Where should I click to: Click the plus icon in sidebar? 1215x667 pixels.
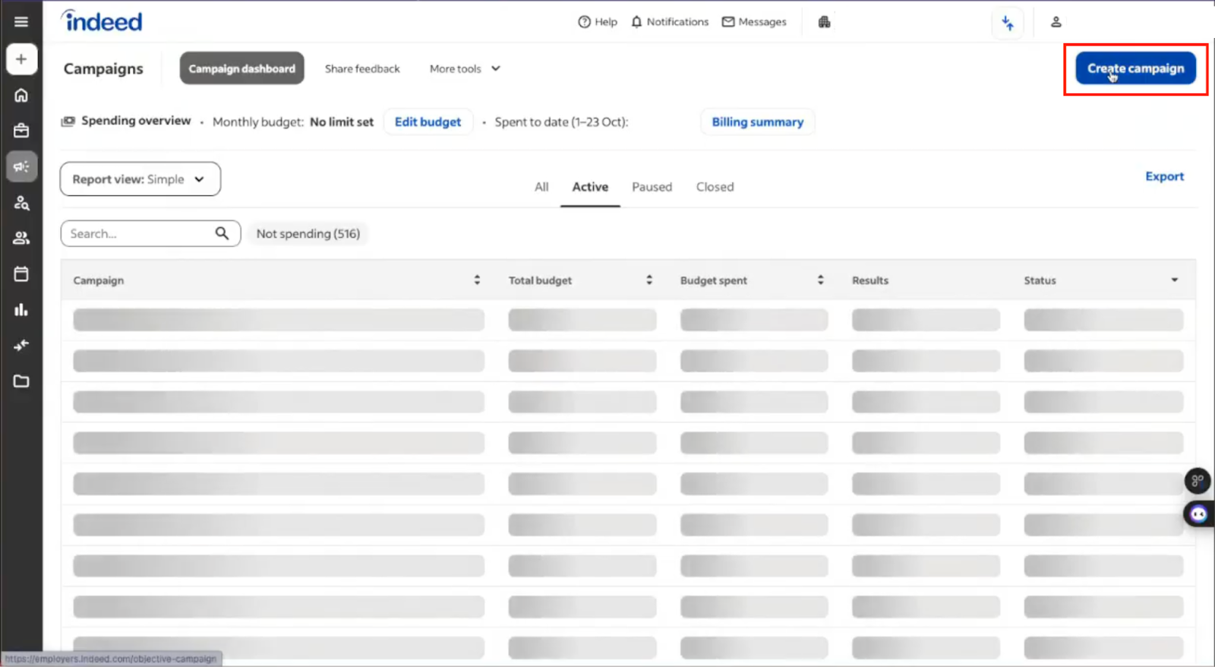pyautogui.click(x=21, y=59)
